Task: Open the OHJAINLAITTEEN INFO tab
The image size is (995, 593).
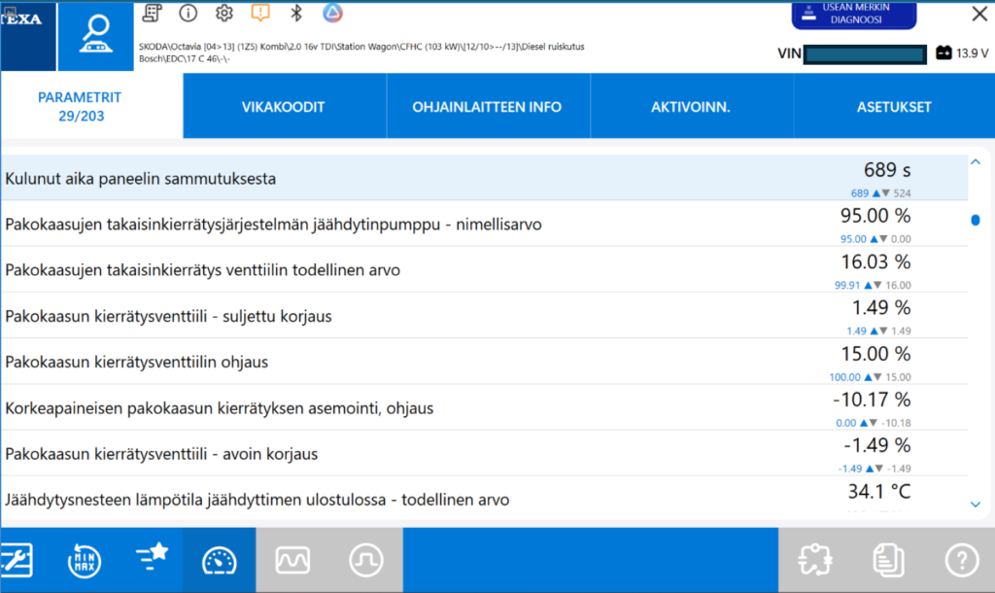Action: [487, 107]
